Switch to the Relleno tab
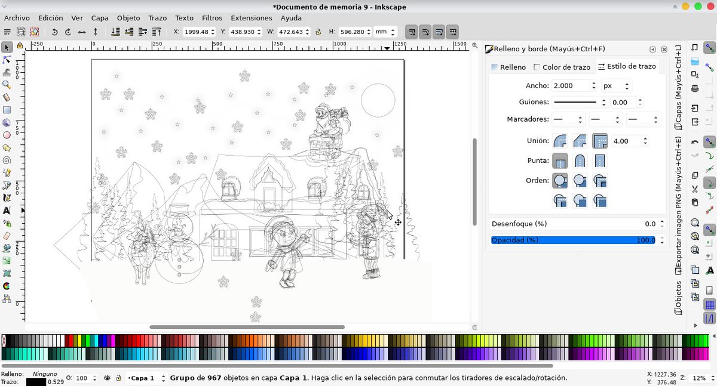The width and height of the screenshot is (717, 386). [x=508, y=67]
